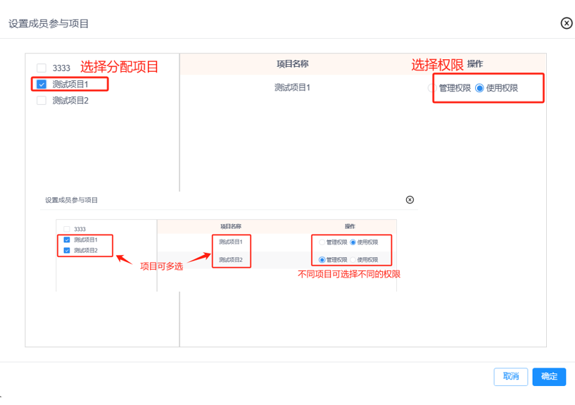Click selected 使用权限 radio in example's 测试项目1 row

353,242
